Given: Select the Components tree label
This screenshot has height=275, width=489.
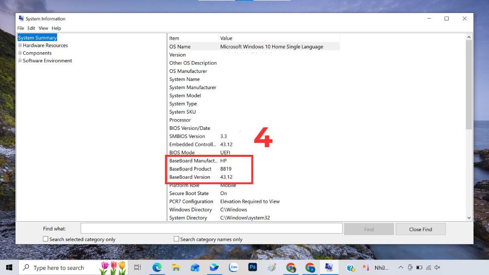Looking at the screenshot, I should point(37,53).
